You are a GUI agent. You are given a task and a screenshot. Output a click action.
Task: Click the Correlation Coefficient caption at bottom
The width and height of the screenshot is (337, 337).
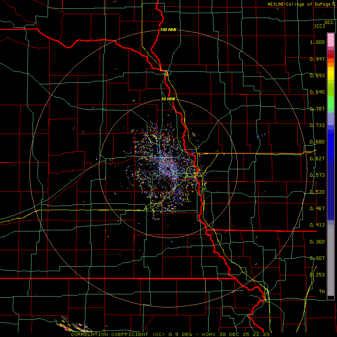click(170, 334)
